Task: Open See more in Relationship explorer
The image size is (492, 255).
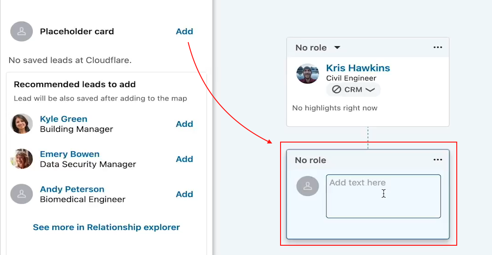Action: (106, 227)
